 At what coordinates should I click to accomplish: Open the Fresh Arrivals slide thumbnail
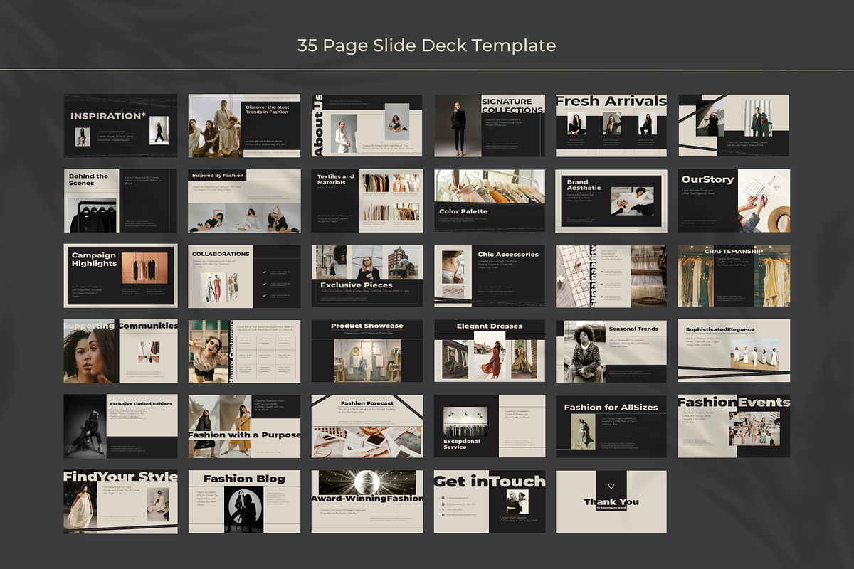coord(611,126)
